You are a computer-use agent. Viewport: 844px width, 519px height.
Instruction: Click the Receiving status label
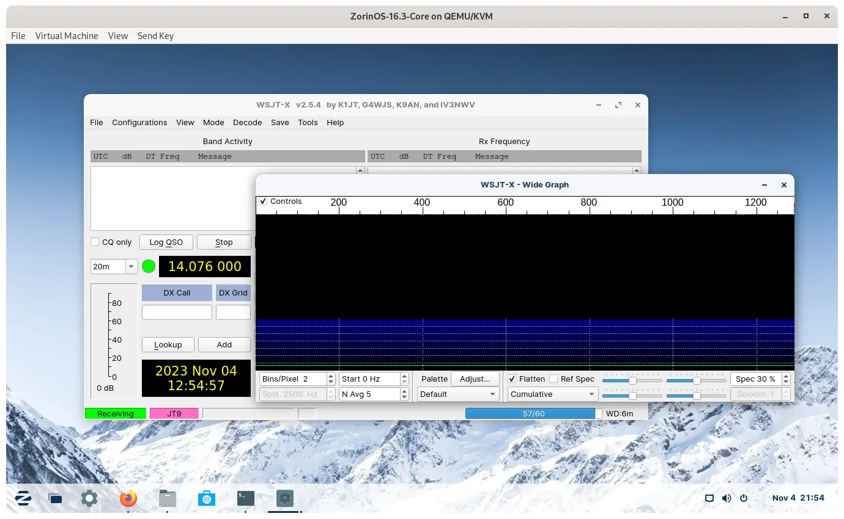pyautogui.click(x=116, y=414)
